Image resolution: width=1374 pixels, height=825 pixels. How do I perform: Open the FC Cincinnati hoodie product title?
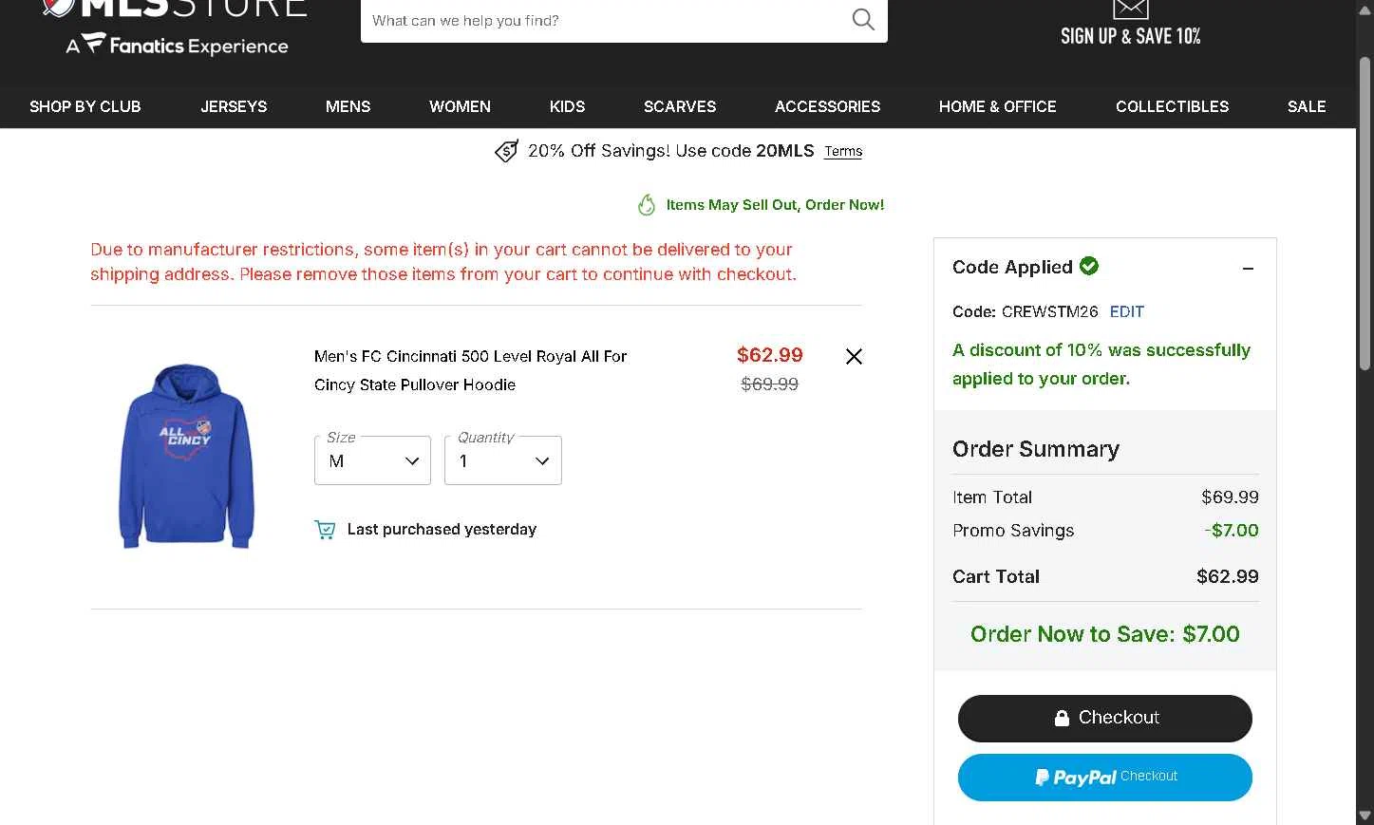(x=470, y=370)
